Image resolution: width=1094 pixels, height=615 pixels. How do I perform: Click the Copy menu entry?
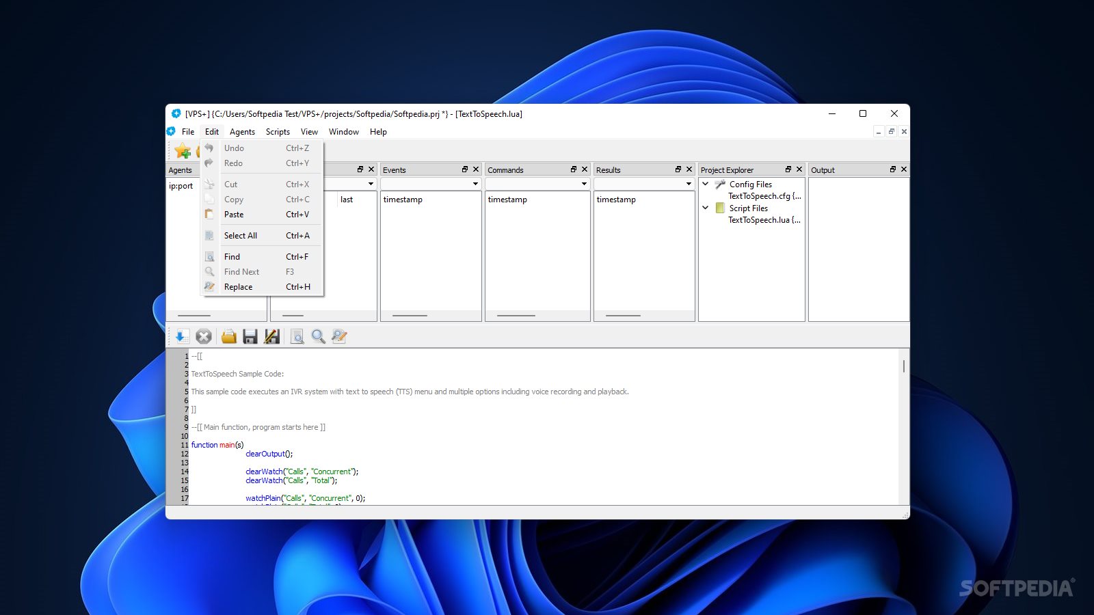tap(262, 200)
